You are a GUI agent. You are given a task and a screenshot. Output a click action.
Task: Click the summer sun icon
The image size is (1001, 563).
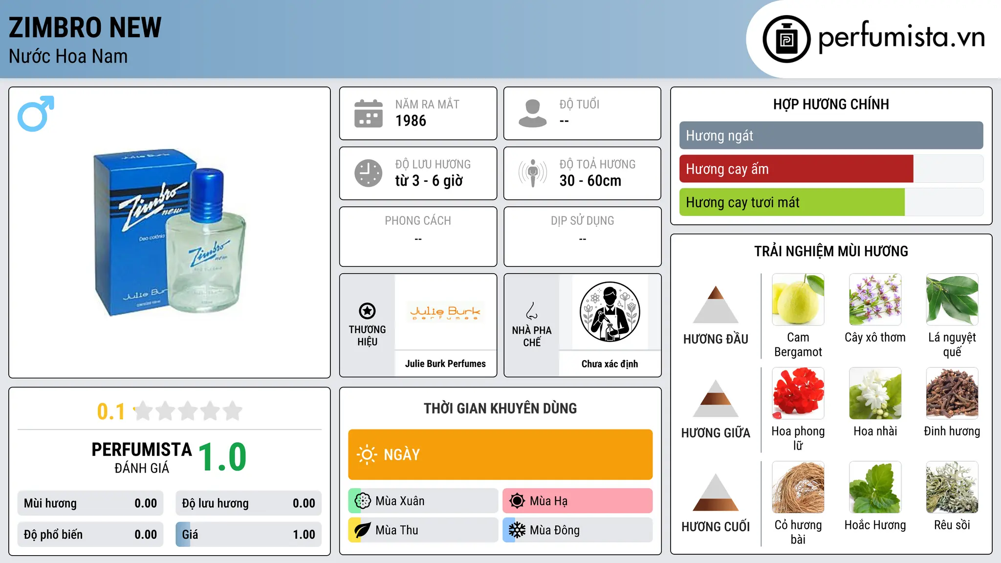[x=517, y=501]
